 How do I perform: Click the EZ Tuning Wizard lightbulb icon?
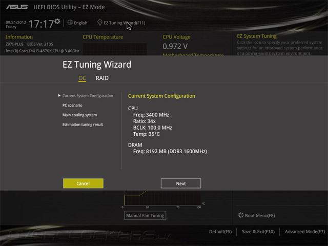pos(100,23)
